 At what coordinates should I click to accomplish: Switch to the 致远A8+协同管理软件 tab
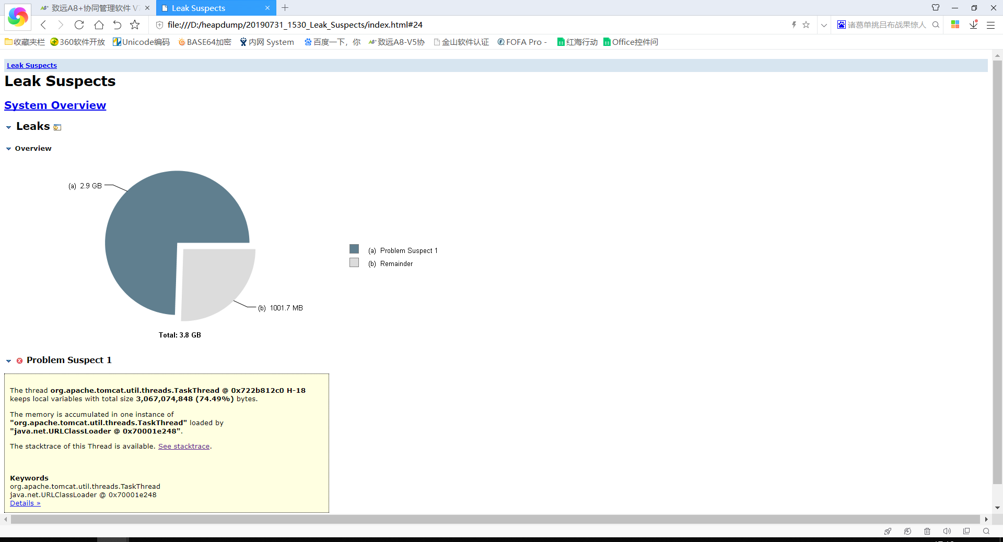pyautogui.click(x=96, y=8)
